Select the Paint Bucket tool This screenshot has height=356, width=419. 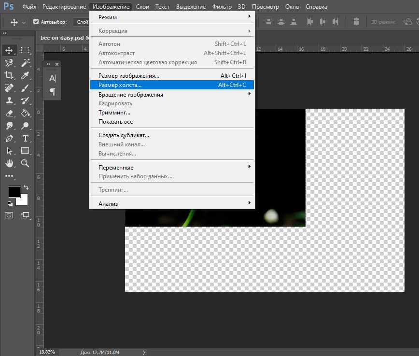[x=25, y=113]
